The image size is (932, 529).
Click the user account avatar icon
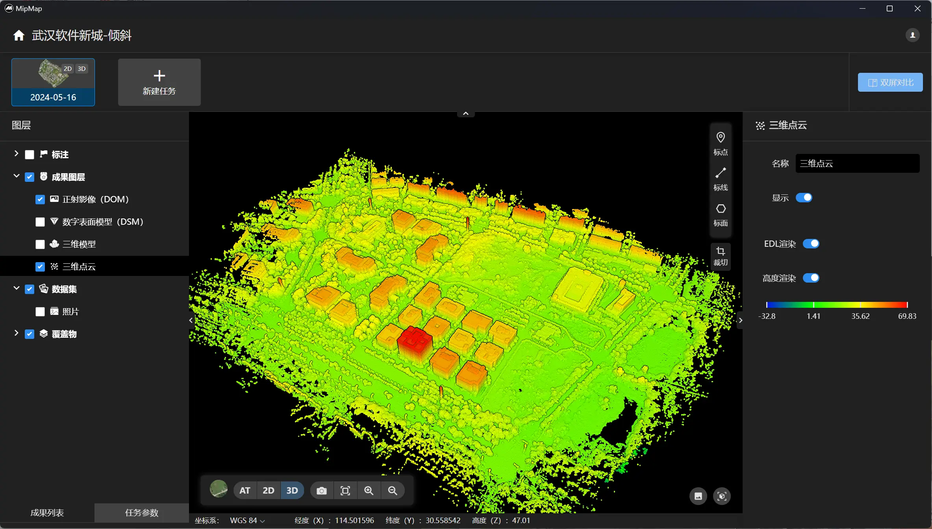tap(912, 35)
